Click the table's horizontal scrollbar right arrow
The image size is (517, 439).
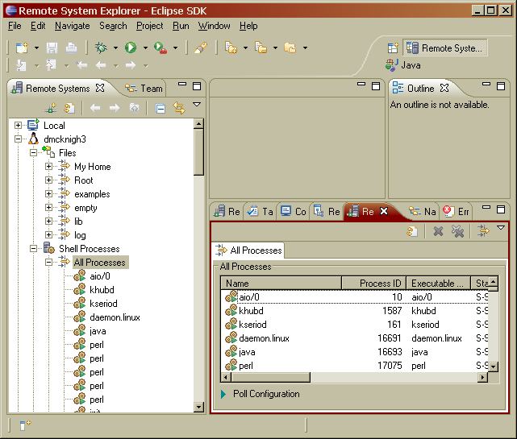click(x=482, y=377)
